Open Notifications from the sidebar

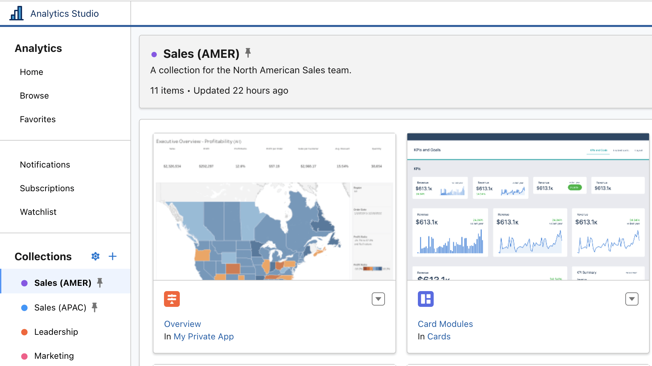pos(45,164)
